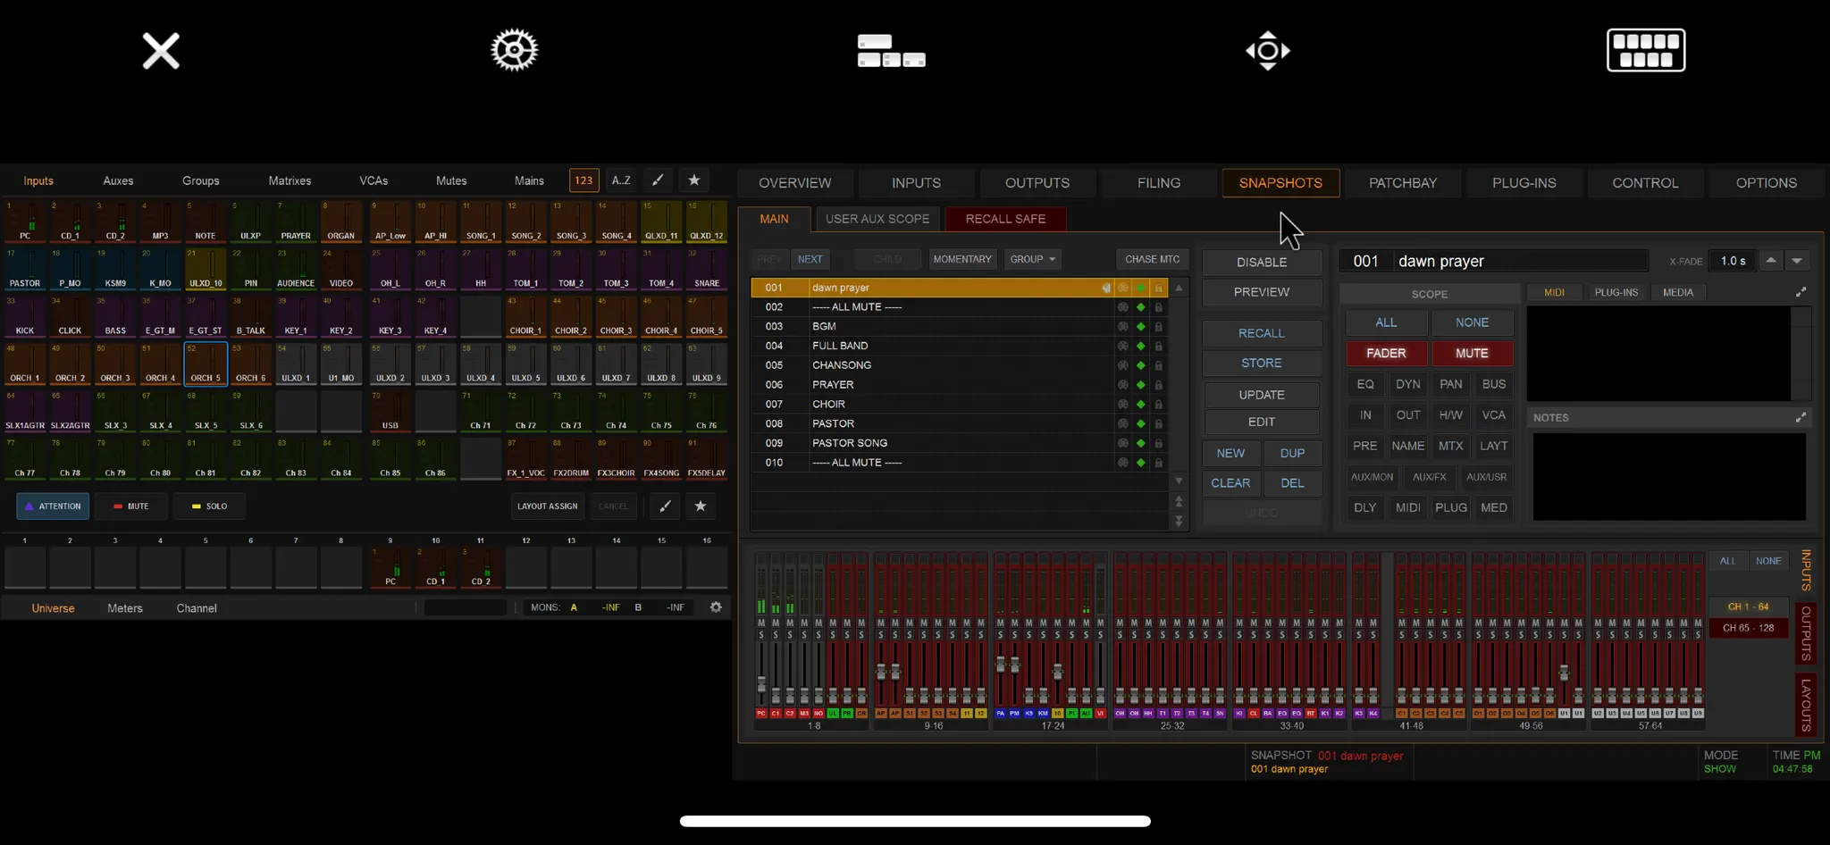
Task: Expand the NOTES panel with arrow icon
Action: pos(1801,417)
